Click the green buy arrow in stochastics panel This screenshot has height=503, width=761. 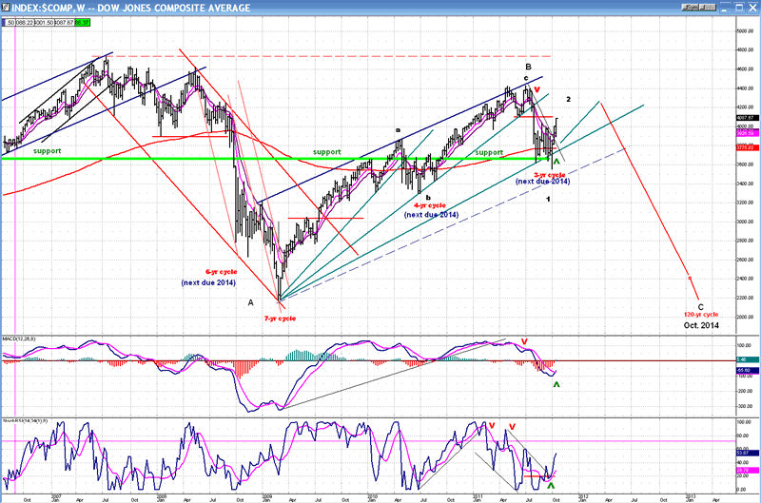point(551,485)
